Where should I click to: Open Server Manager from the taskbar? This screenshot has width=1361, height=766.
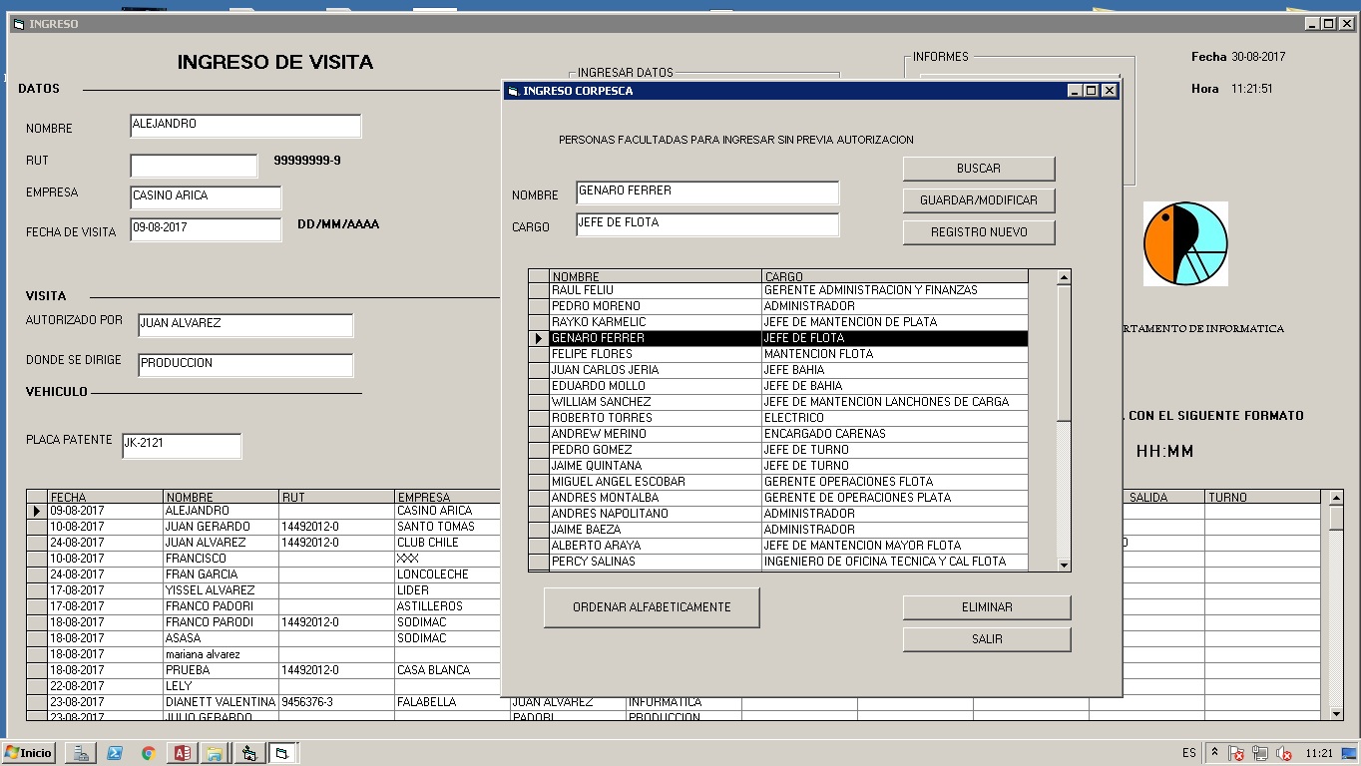point(82,753)
